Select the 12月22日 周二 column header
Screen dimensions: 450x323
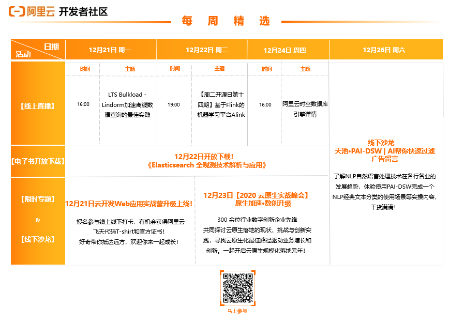[x=207, y=50]
